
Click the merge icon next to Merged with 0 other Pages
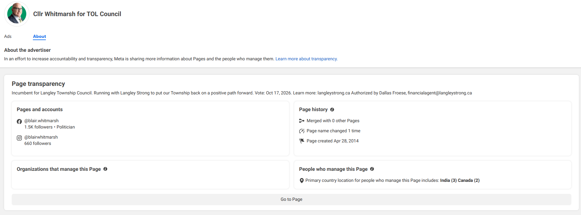(x=302, y=121)
